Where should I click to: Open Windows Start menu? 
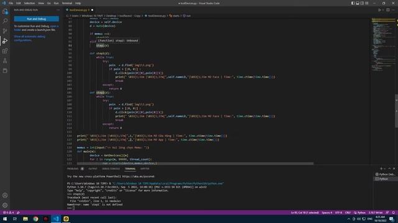tap(5, 219)
